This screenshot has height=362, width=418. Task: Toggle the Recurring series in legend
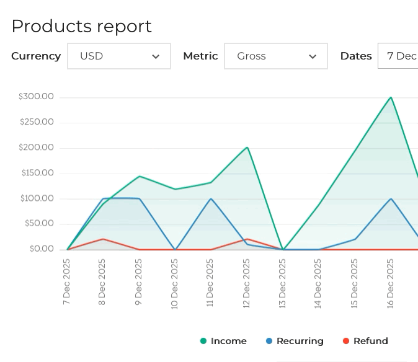[300, 341]
